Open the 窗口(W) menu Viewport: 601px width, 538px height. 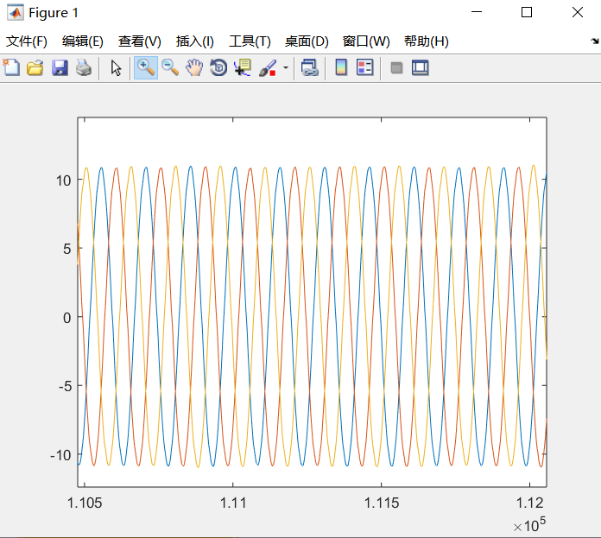click(366, 41)
